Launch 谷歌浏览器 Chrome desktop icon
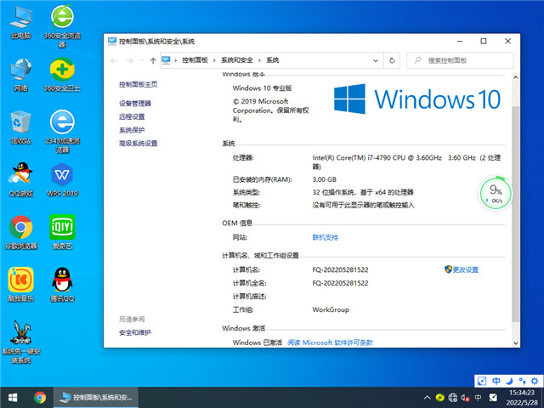Viewport: 544px width, 408px height. point(20,232)
